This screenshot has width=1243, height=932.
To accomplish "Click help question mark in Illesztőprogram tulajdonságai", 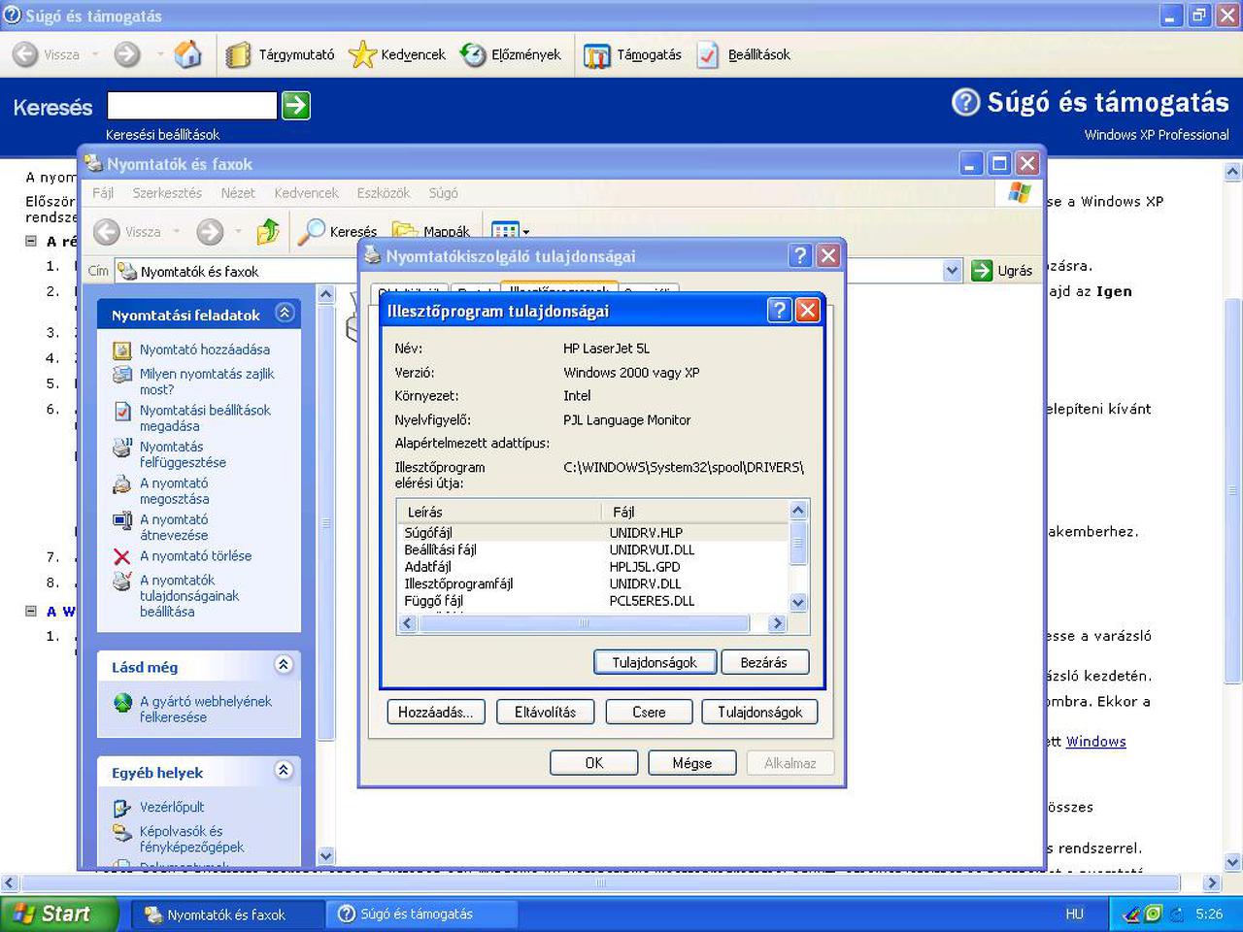I will pyautogui.click(x=780, y=310).
